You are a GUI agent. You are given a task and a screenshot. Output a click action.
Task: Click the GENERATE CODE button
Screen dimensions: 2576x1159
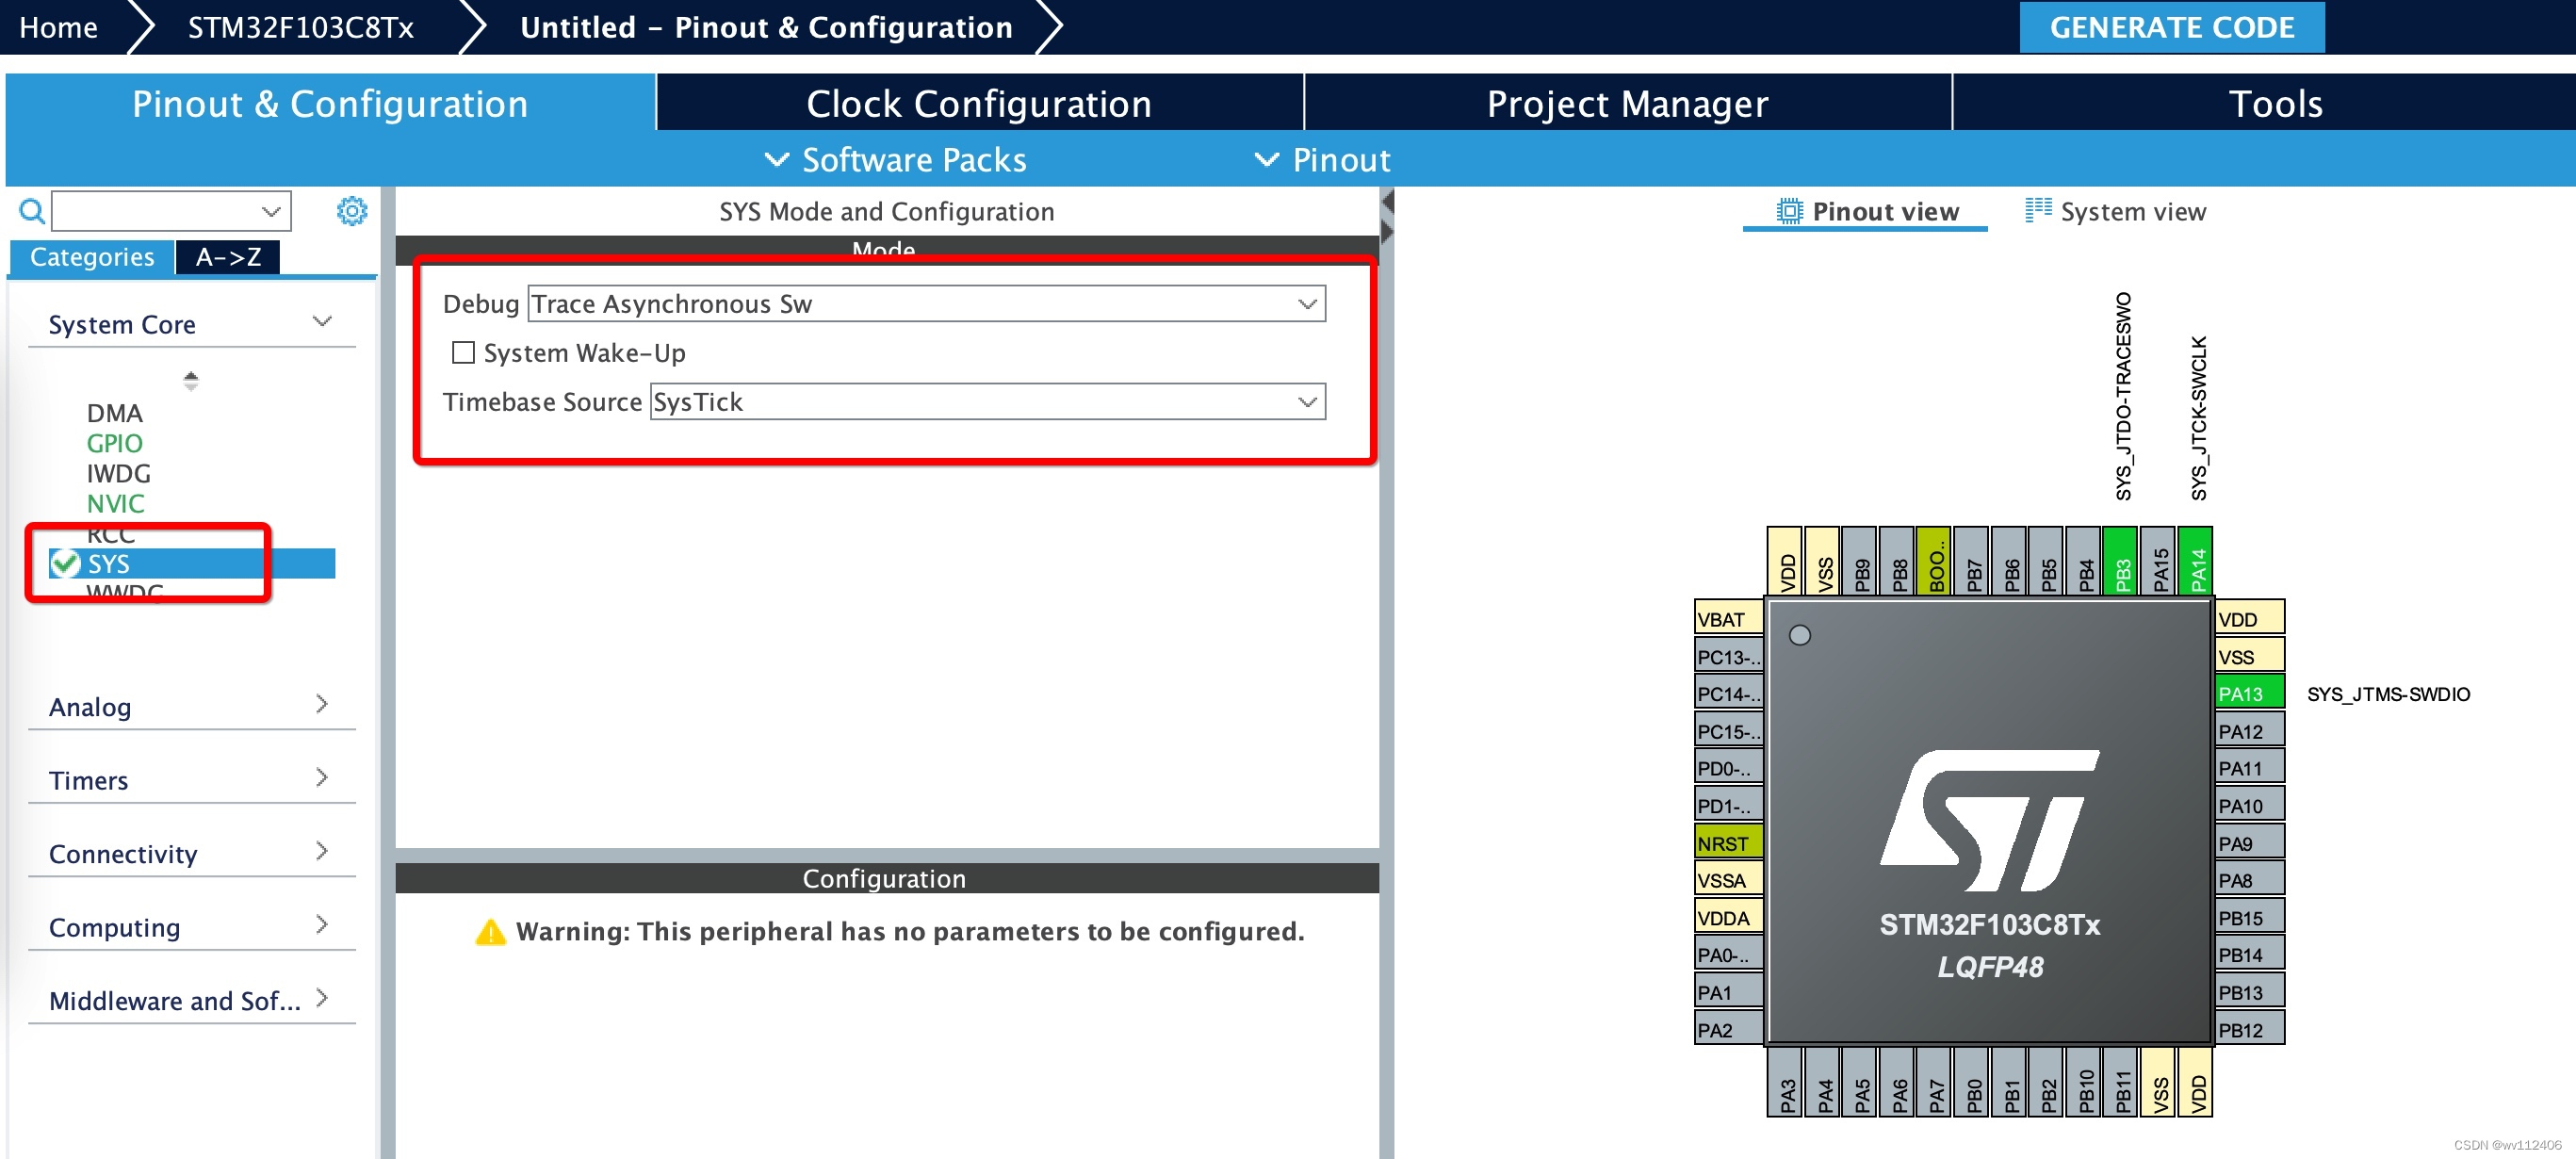tap(2170, 27)
